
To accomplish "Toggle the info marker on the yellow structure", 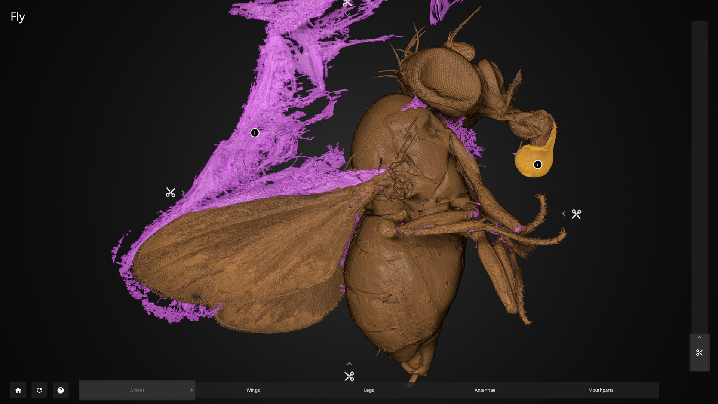I will [537, 165].
